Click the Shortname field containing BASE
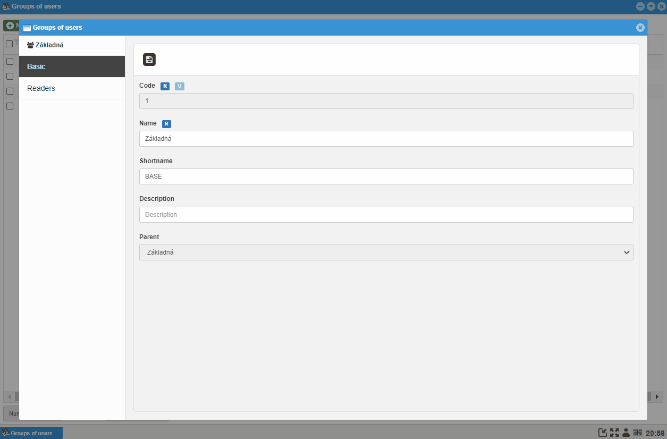The width and height of the screenshot is (667, 439). (x=386, y=176)
